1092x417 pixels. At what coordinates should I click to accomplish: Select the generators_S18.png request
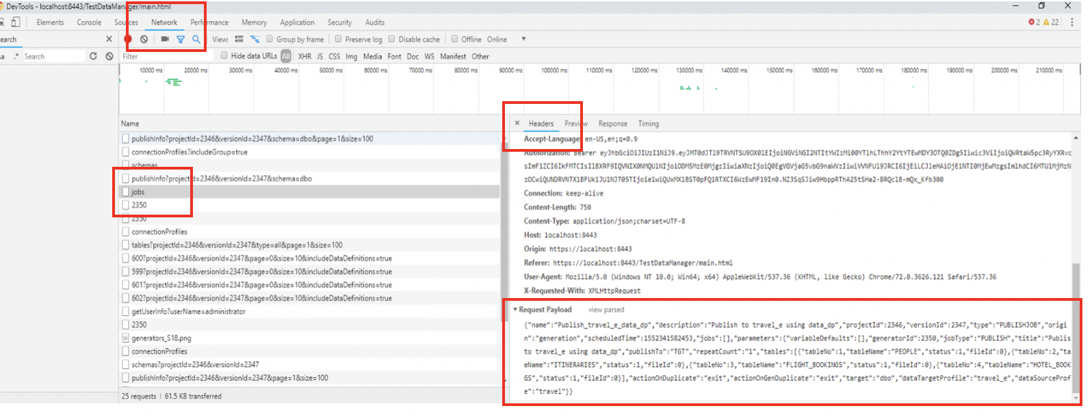click(309, 338)
